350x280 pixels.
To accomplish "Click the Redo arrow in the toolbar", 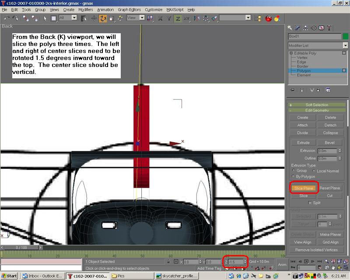I will pyautogui.click(x=15, y=18).
